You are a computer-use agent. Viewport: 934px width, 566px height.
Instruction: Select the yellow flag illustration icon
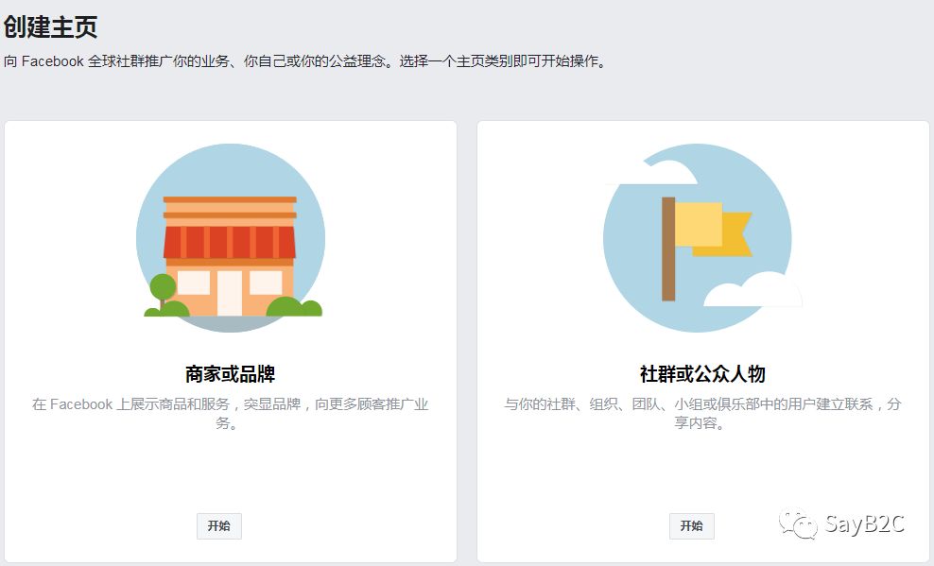pyautogui.click(x=703, y=238)
